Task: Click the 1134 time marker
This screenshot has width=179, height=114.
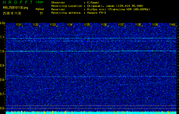Action: coord(70,25)
